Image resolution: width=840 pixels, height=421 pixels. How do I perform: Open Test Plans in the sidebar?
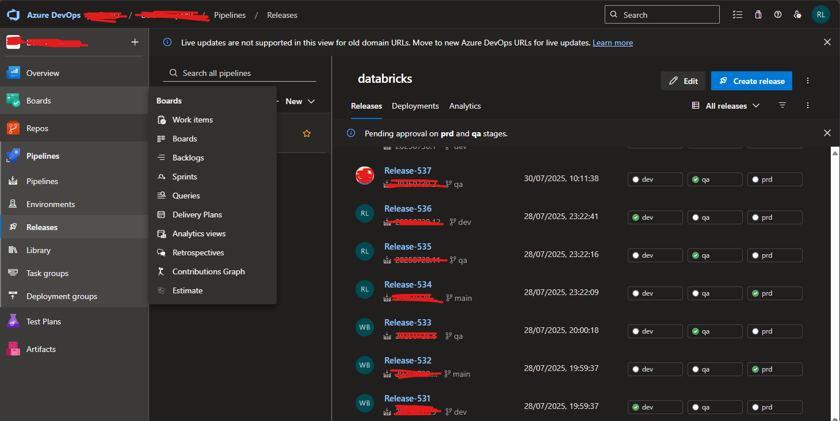[74, 322]
